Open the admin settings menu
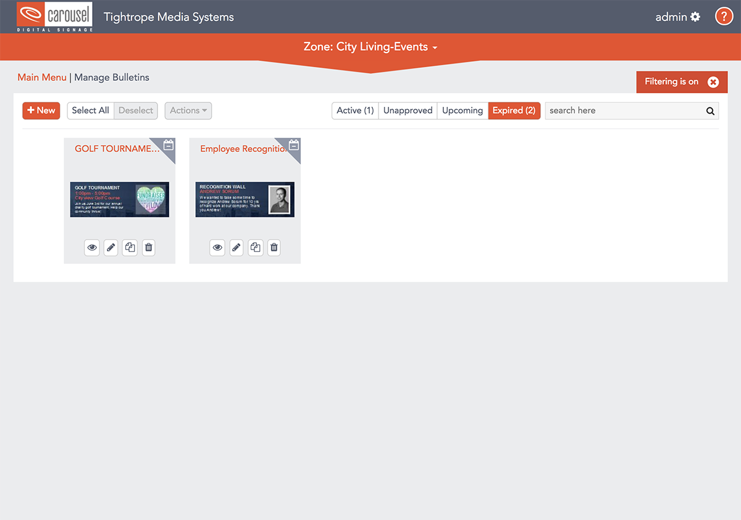Image resolution: width=741 pixels, height=520 pixels. [677, 17]
